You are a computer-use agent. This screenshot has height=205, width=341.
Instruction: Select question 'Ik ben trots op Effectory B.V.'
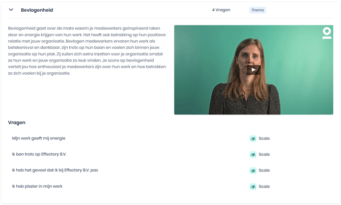pyautogui.click(x=39, y=154)
